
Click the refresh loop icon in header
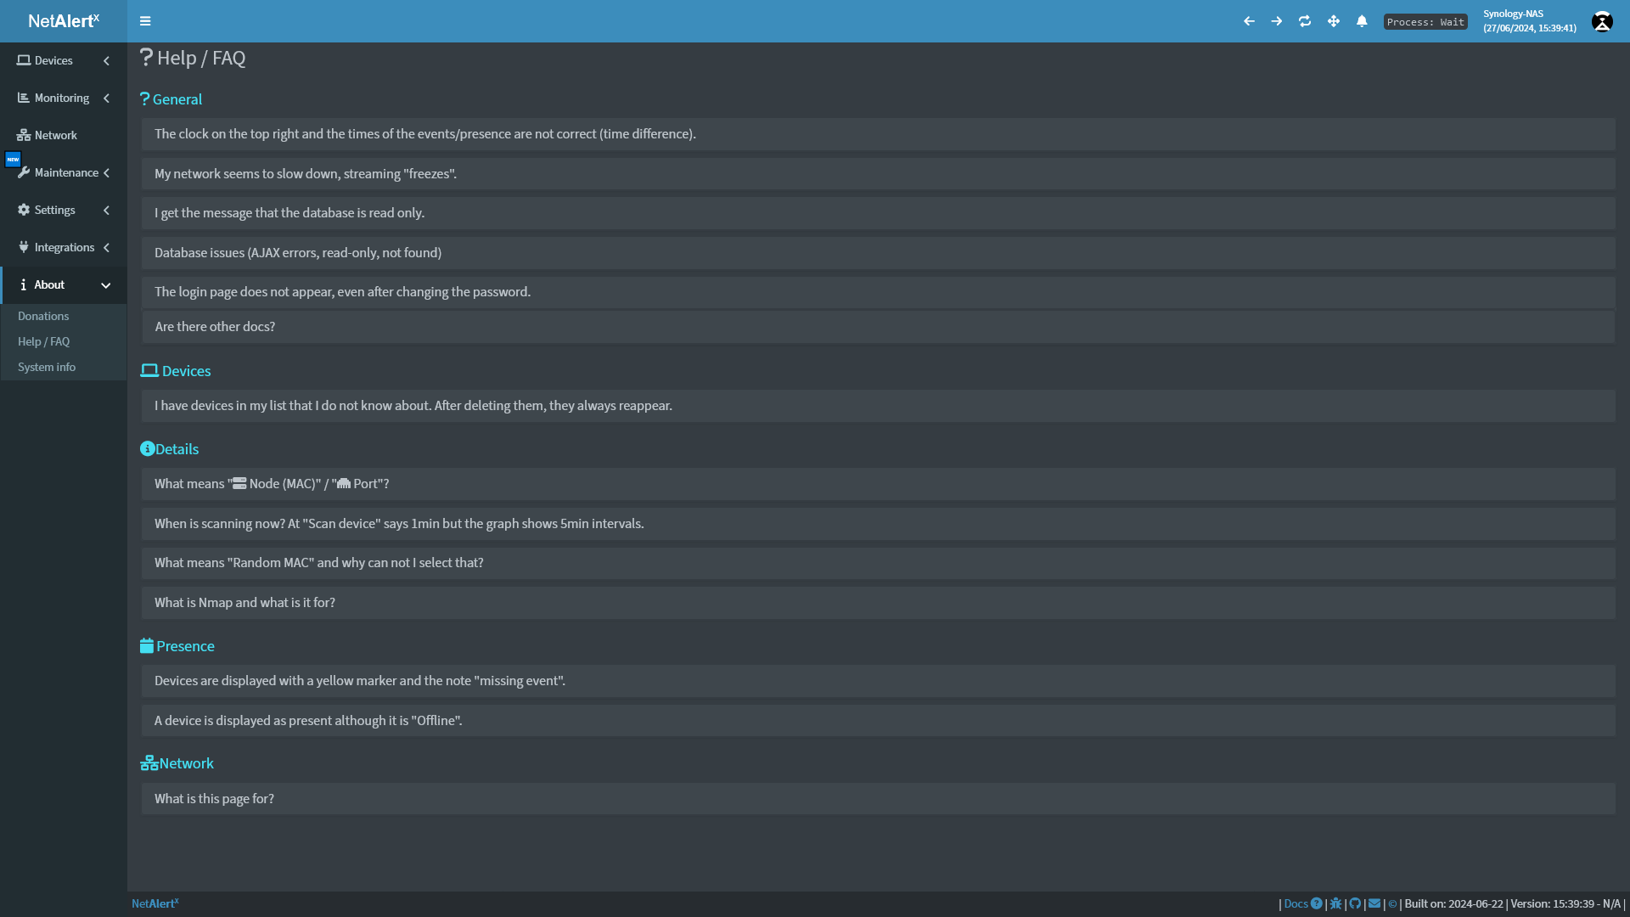1305,21
